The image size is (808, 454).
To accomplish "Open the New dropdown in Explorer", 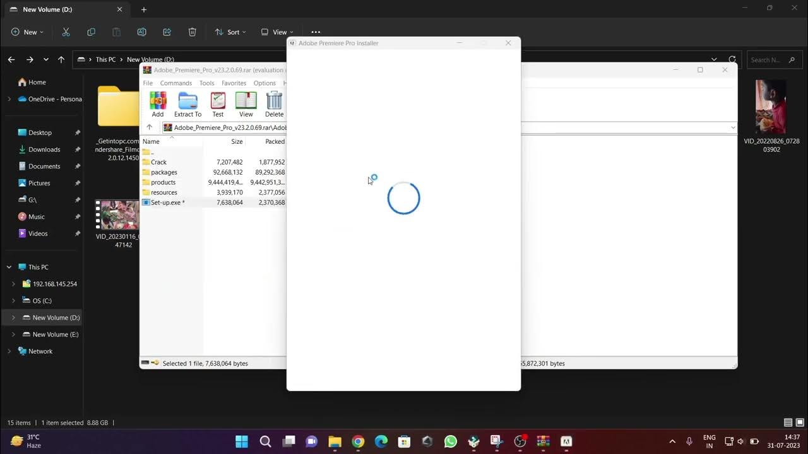I will tap(27, 32).
